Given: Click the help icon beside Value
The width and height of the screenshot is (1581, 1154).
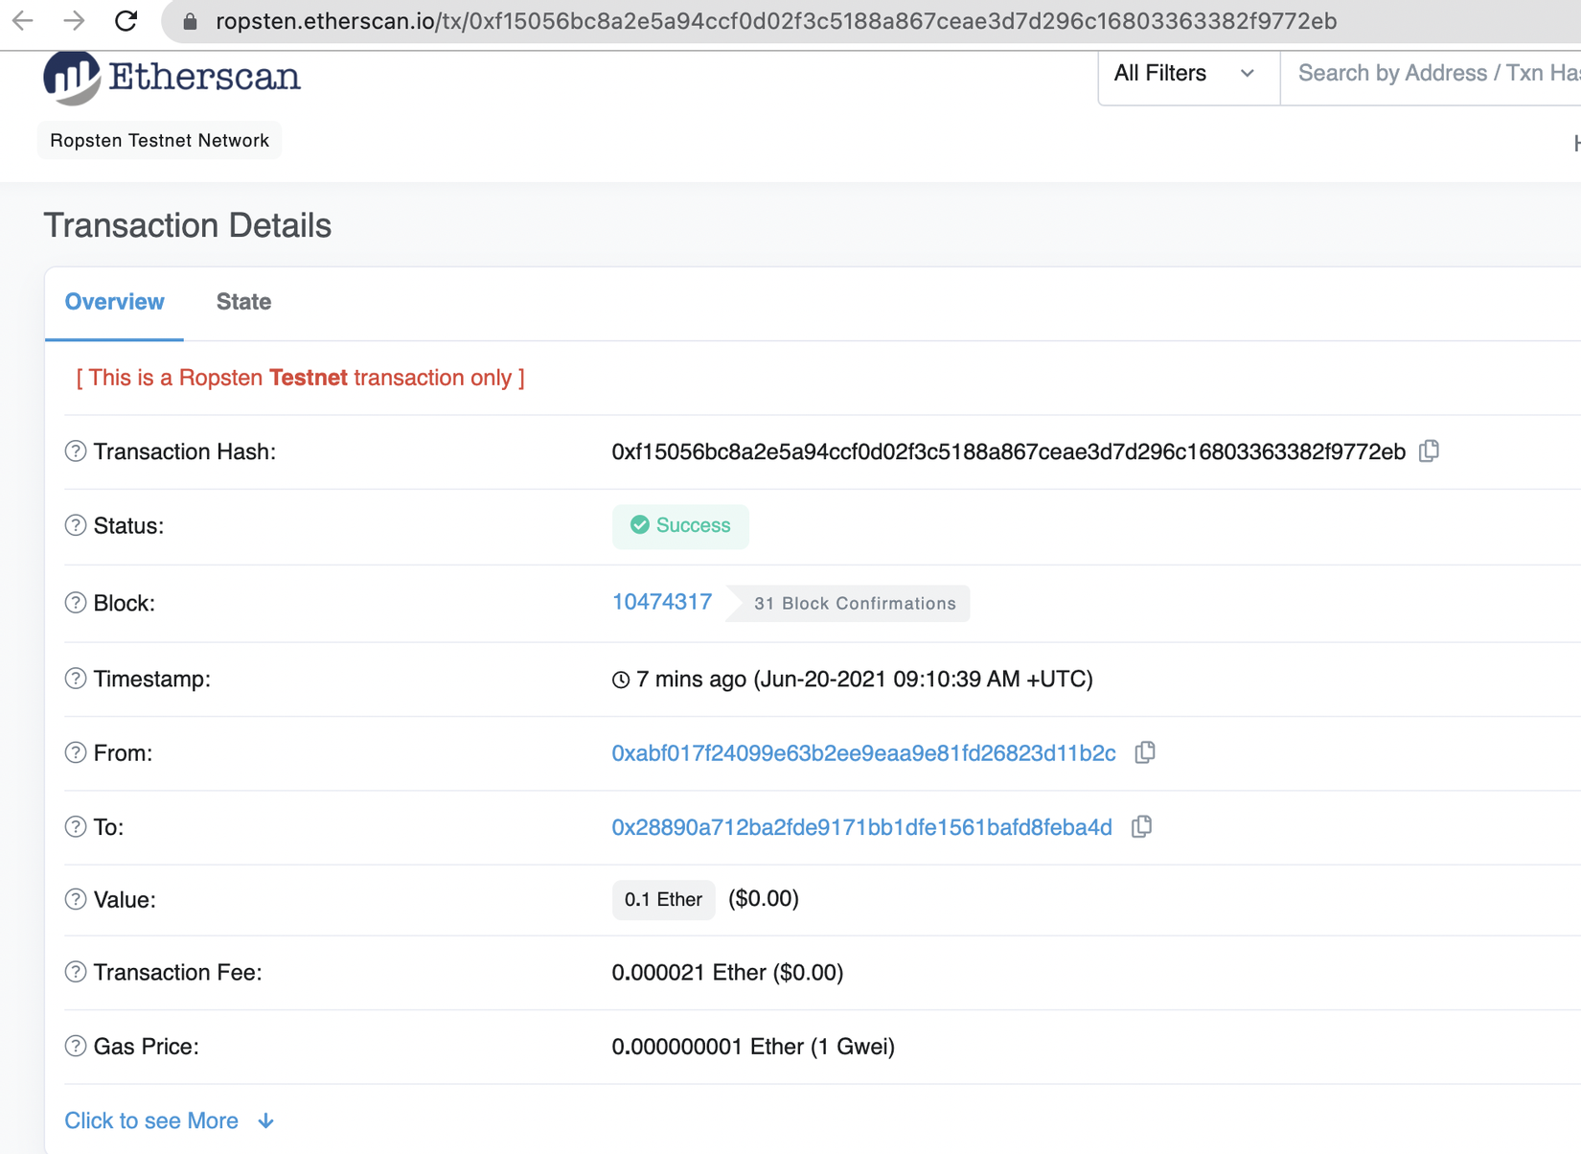Looking at the screenshot, I should click(x=76, y=899).
